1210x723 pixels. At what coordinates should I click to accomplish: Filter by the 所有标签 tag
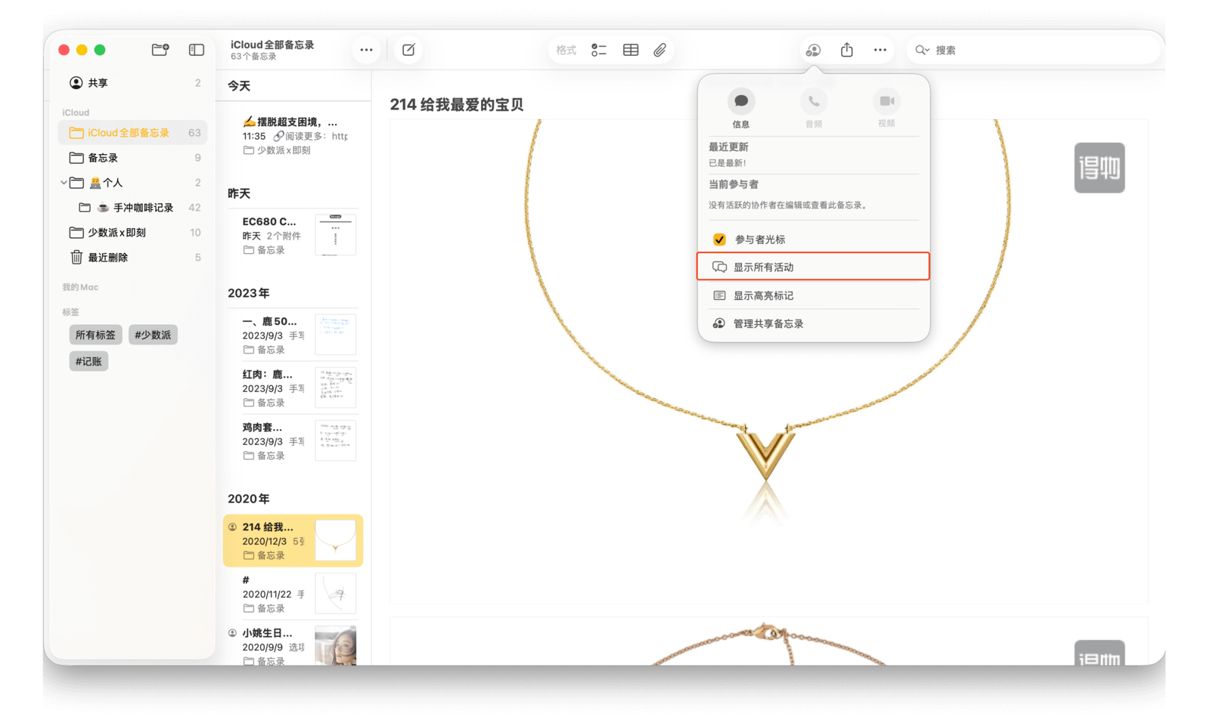[x=95, y=335]
